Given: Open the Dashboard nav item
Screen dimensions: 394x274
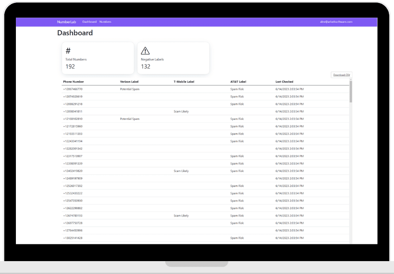Looking at the screenshot, I should [89, 22].
